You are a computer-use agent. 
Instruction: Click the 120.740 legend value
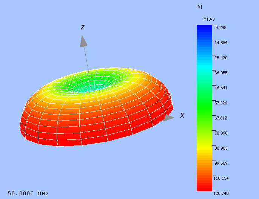tap(221, 193)
